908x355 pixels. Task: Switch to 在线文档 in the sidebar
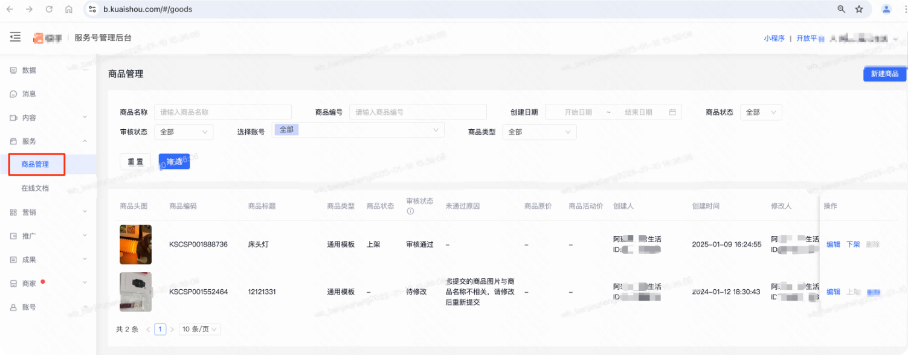(36, 188)
